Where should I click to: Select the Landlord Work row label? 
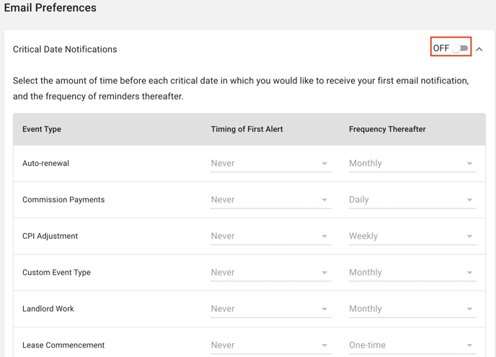[48, 309]
